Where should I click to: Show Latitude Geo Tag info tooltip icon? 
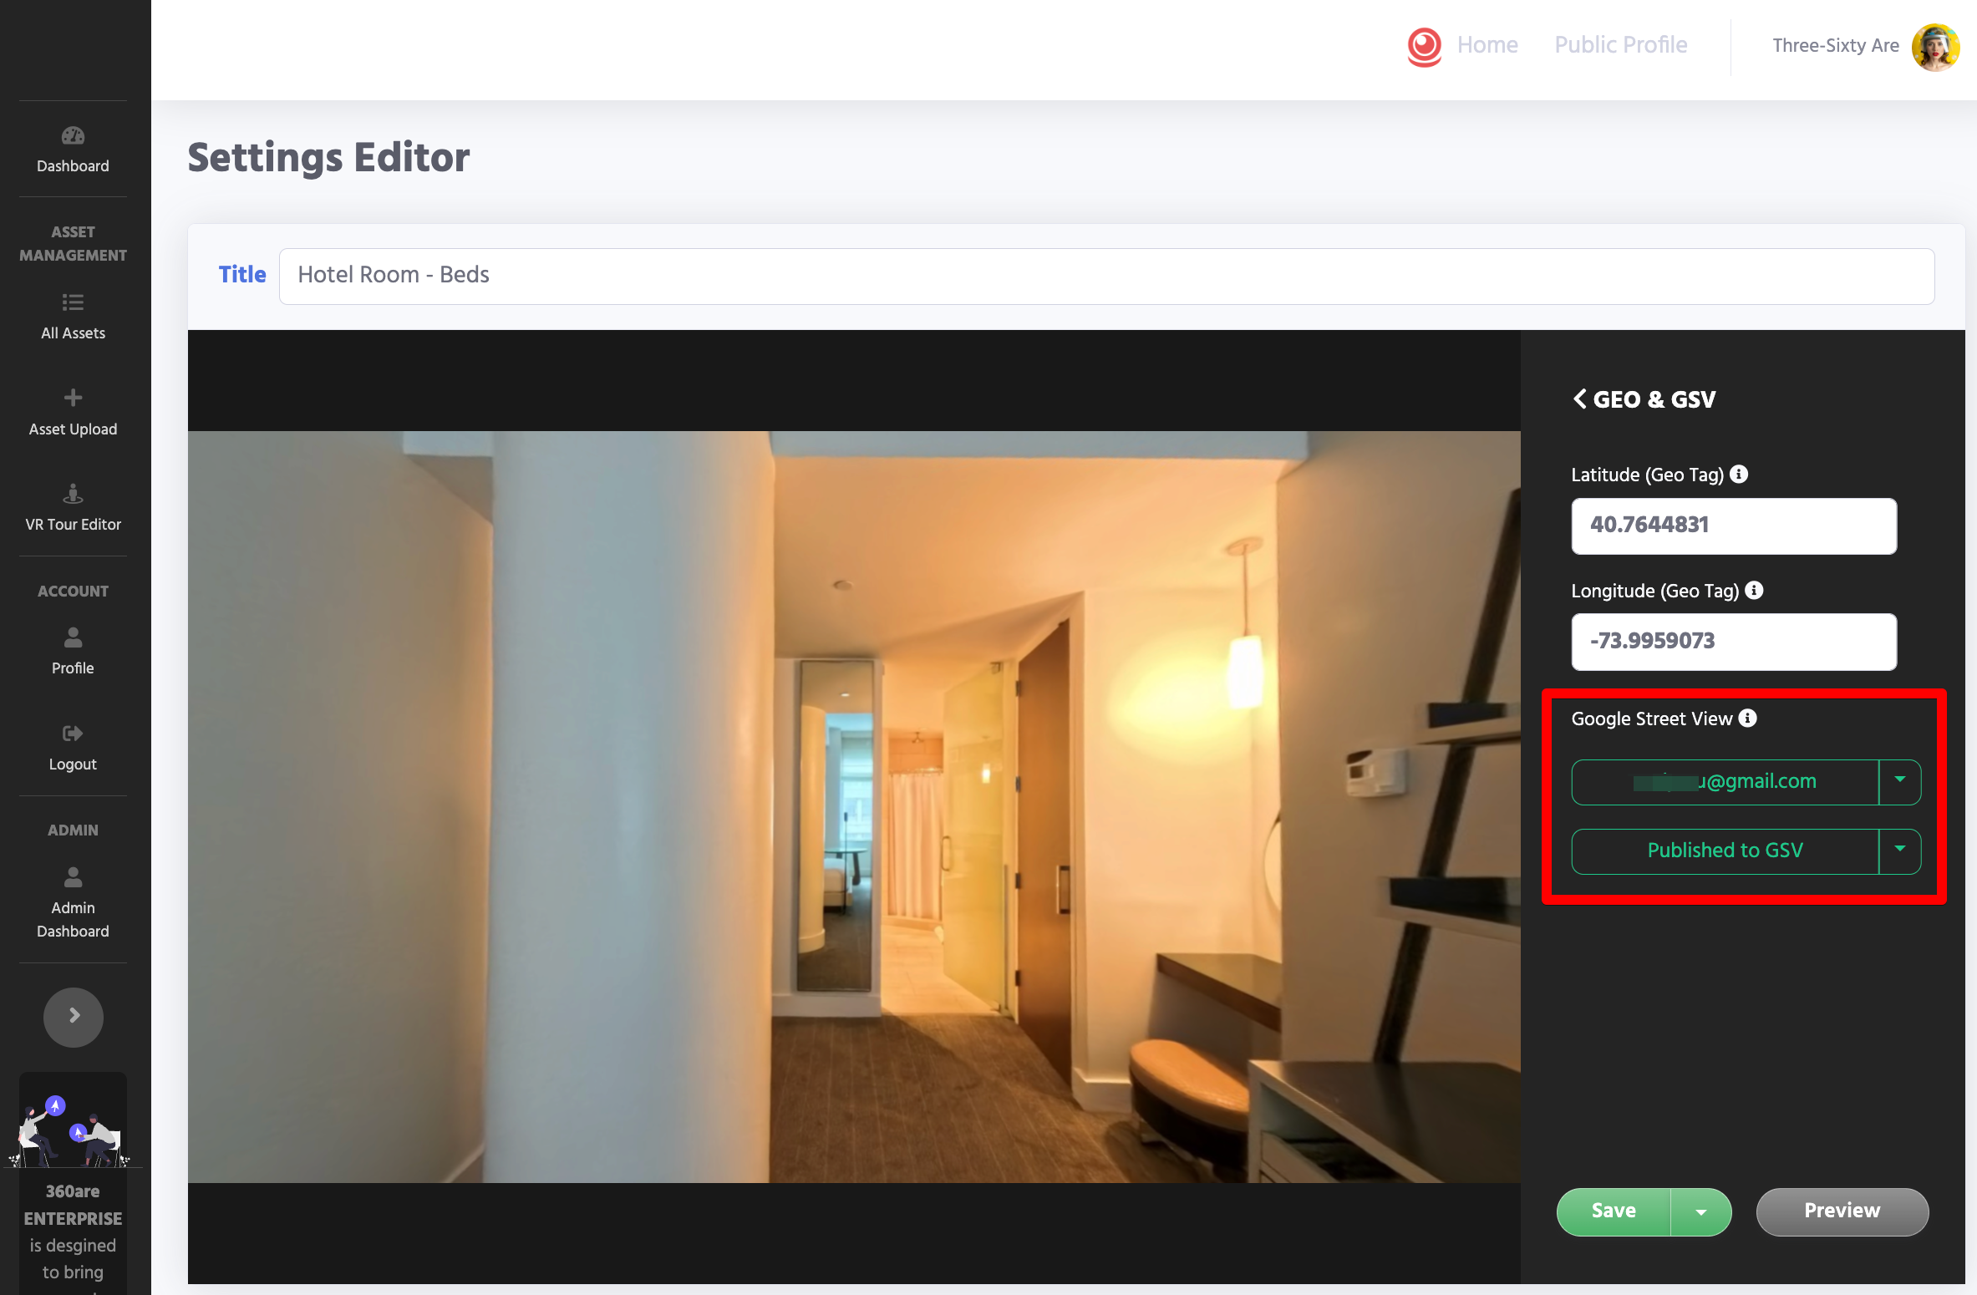(1739, 474)
